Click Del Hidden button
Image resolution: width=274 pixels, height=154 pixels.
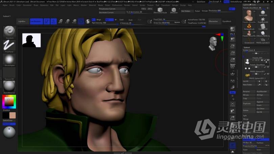[x=187, y=11]
